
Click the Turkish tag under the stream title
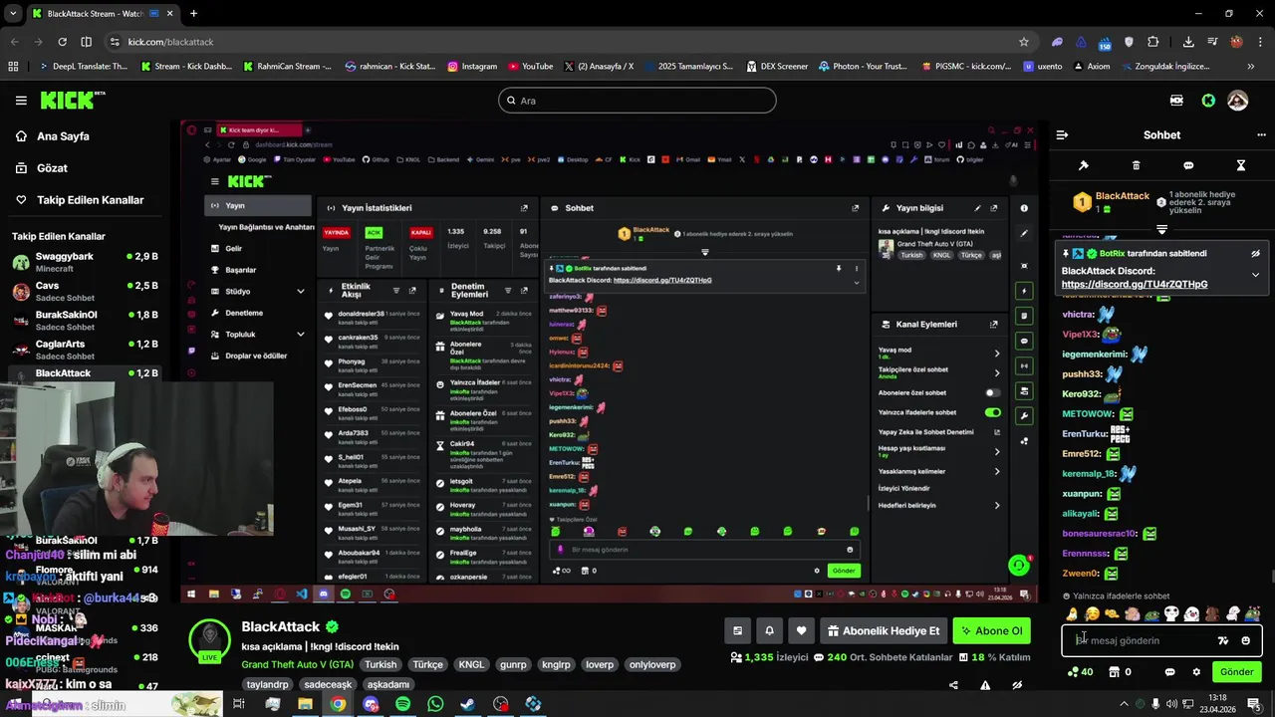pos(380,664)
